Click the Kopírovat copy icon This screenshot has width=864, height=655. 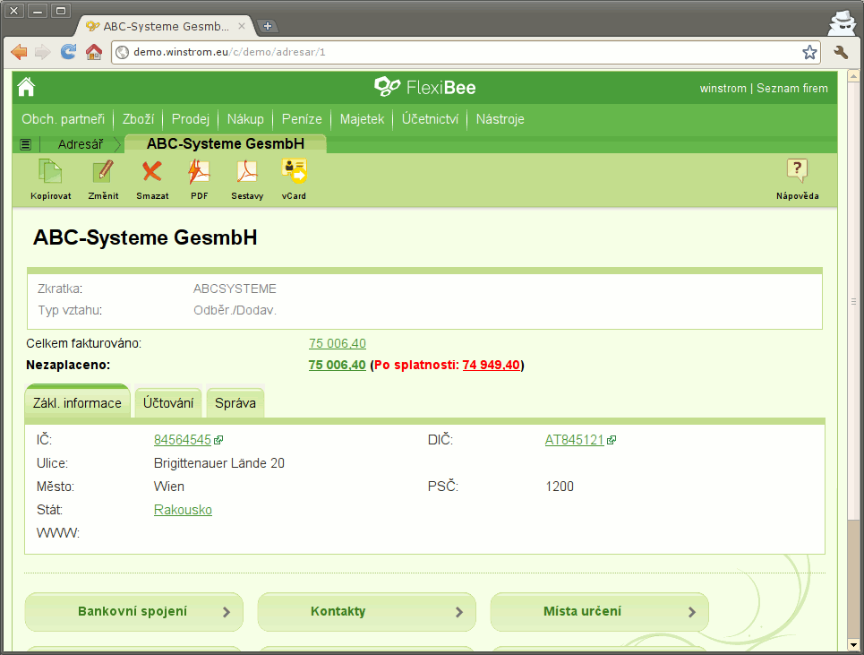pos(50,171)
